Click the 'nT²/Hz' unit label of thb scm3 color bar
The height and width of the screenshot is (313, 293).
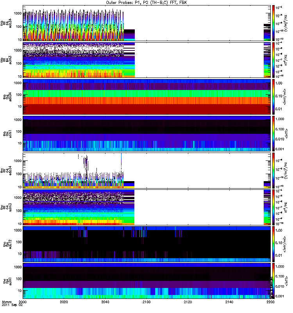point(286,60)
